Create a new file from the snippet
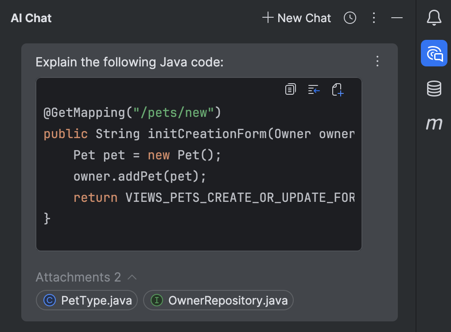Viewport: 451px width, 332px height. pos(338,90)
